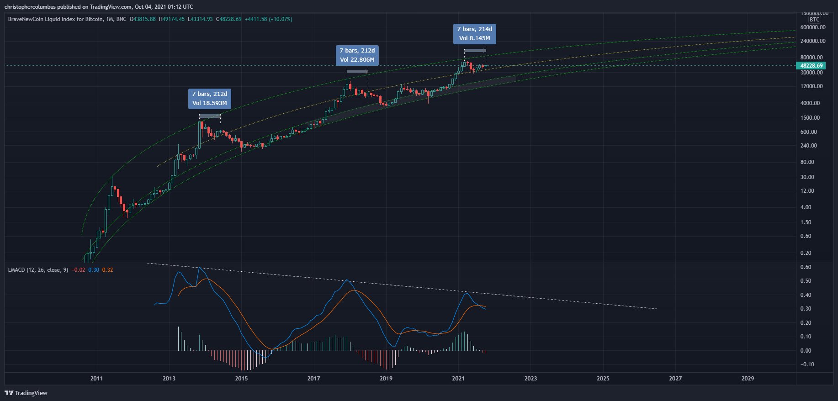Click the 2025 year mark on time axis
This screenshot has height=401, width=838.
pyautogui.click(x=603, y=378)
